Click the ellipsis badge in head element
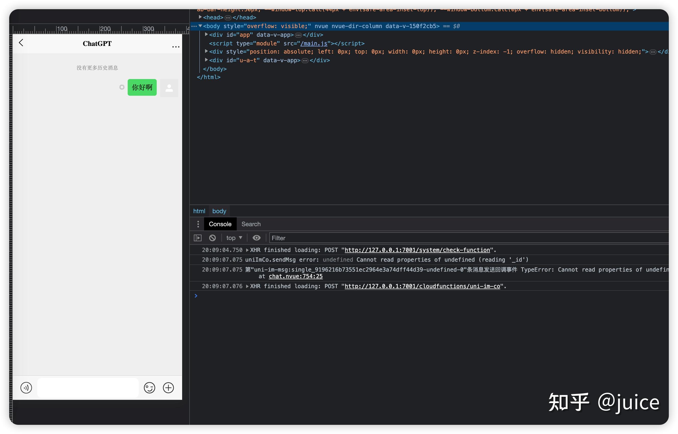This screenshot has height=434, width=678. tap(228, 18)
